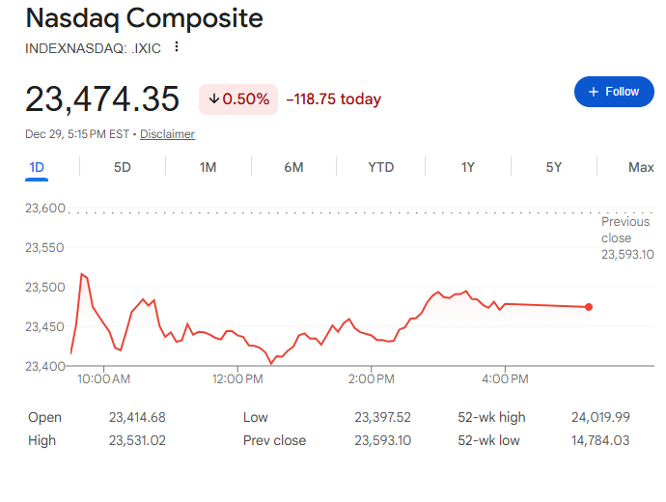Show the 1M chart range
This screenshot has height=502, width=666.
coord(208,167)
